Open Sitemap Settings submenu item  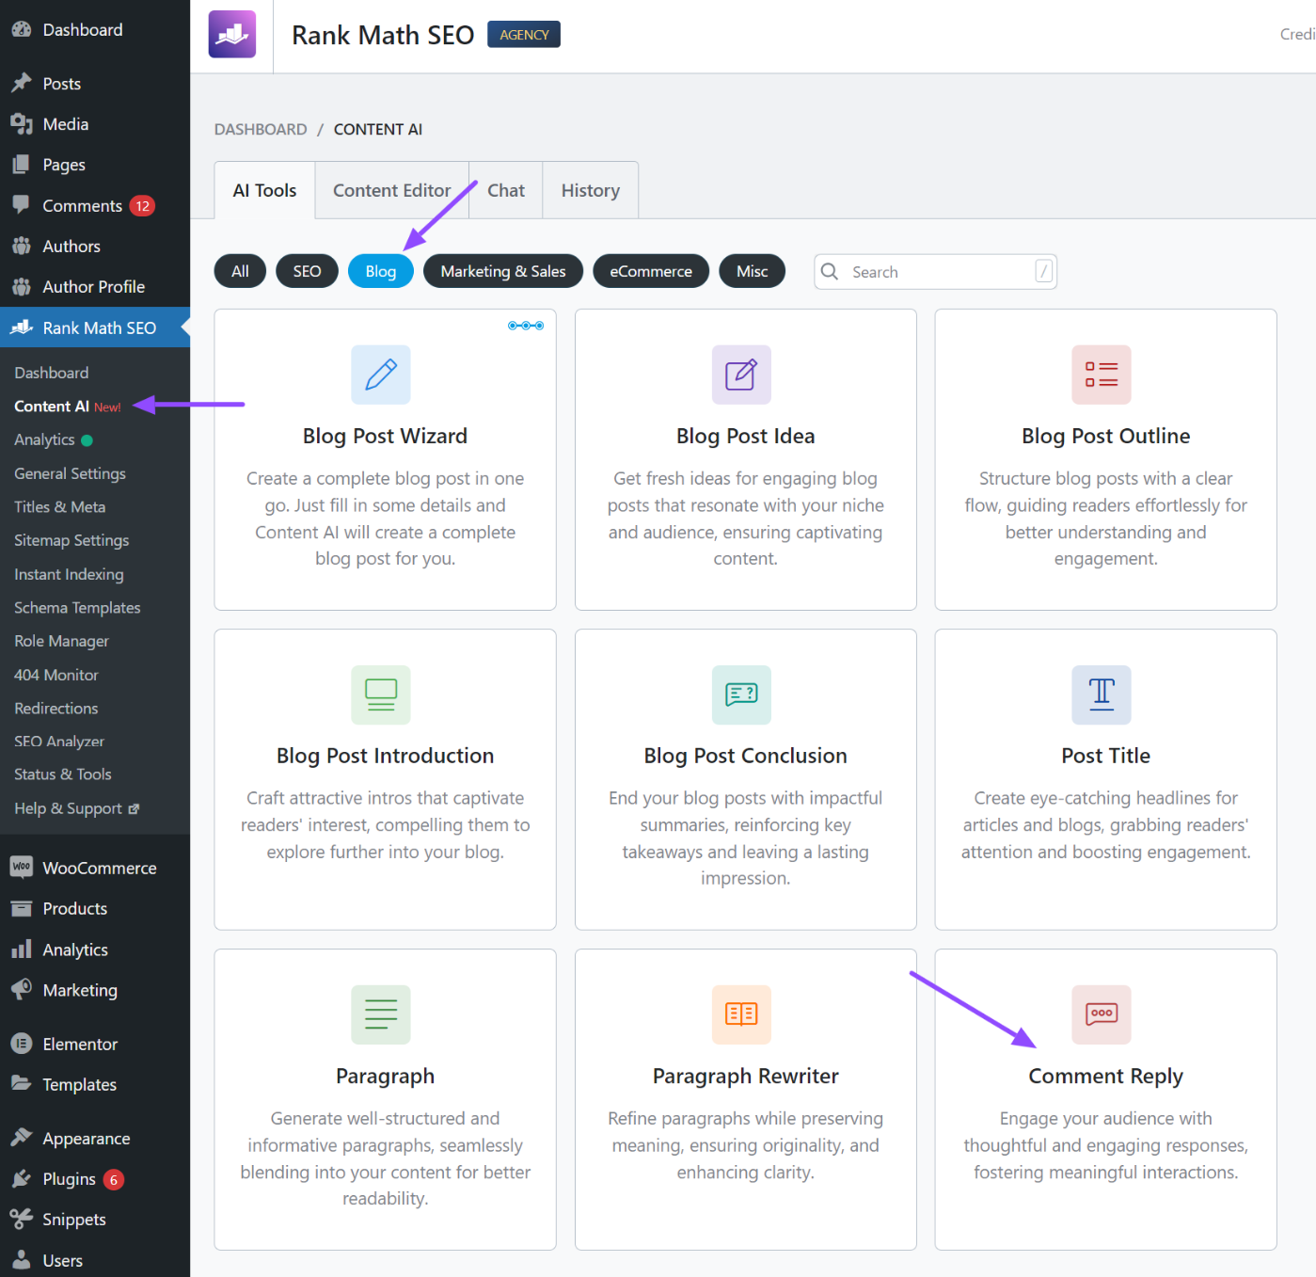pyautogui.click(x=71, y=540)
